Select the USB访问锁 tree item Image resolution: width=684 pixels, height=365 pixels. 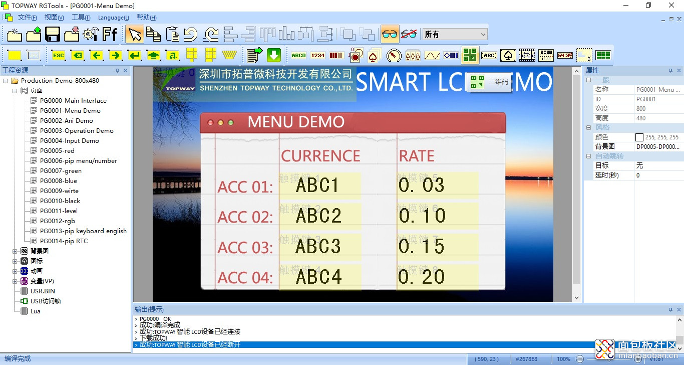(46, 301)
